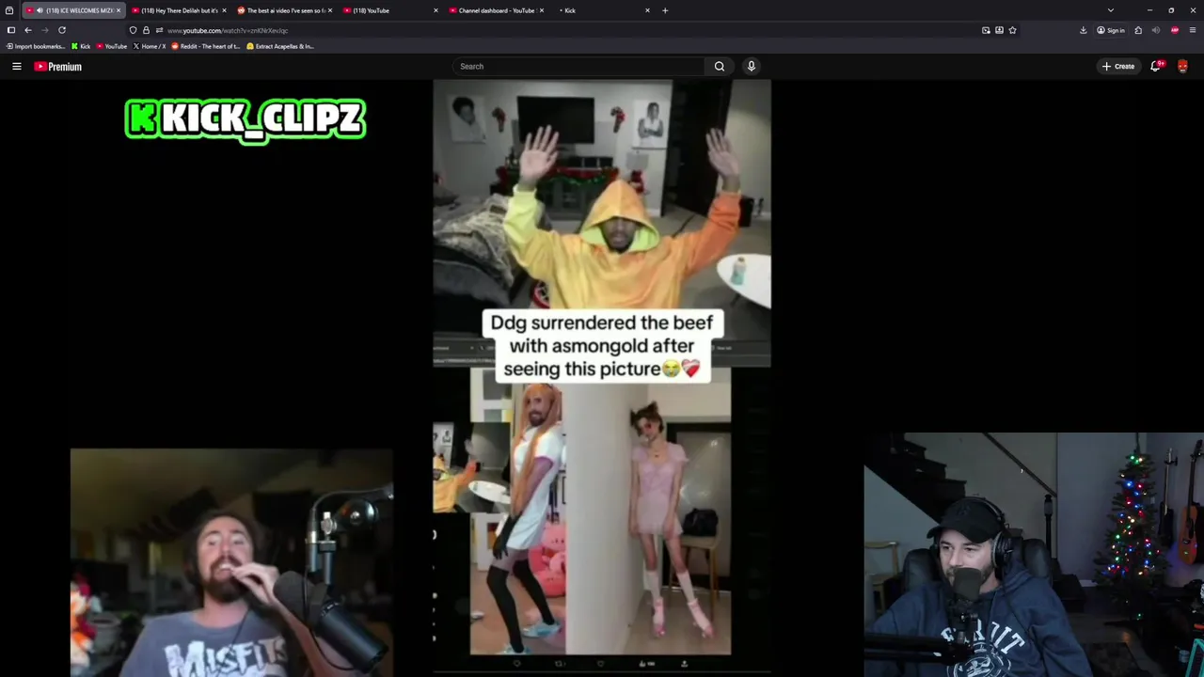
Task: Click the YouTube search magnifier button
Action: pyautogui.click(x=719, y=66)
